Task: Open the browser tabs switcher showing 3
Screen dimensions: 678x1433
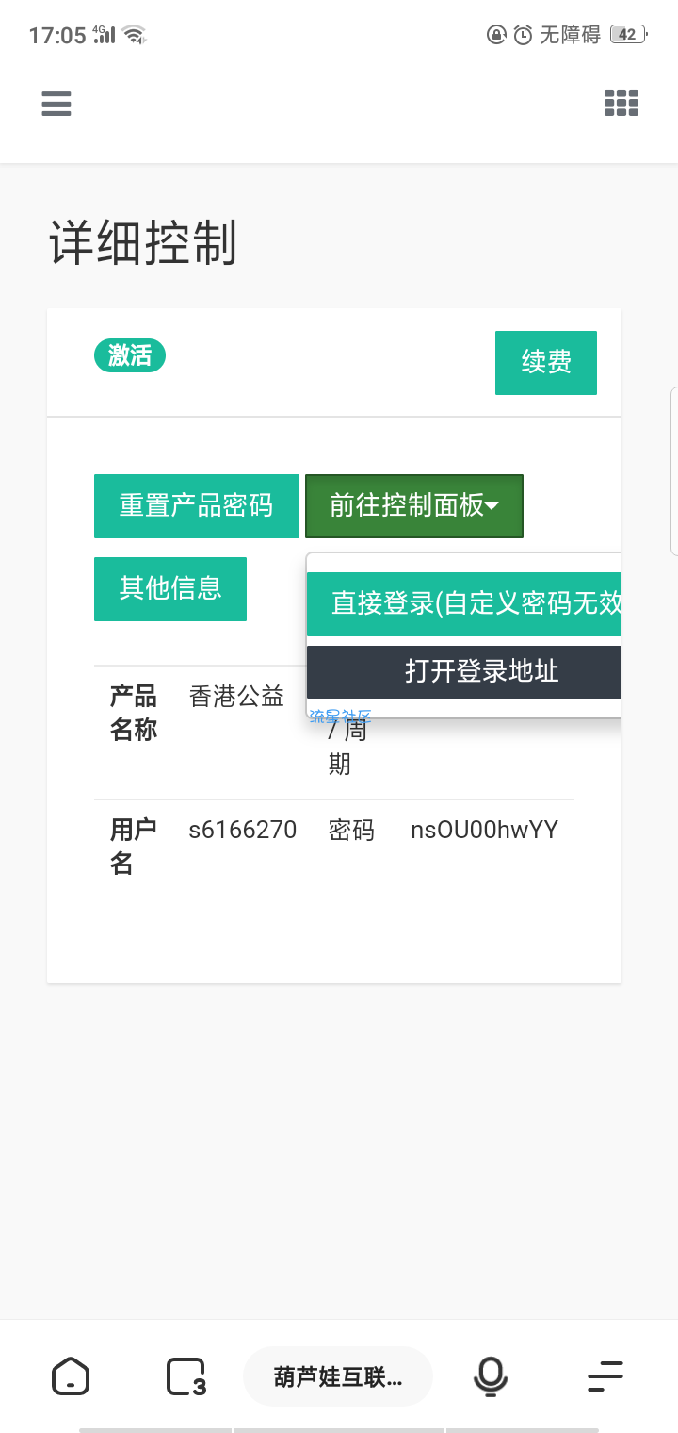Action: (186, 1376)
